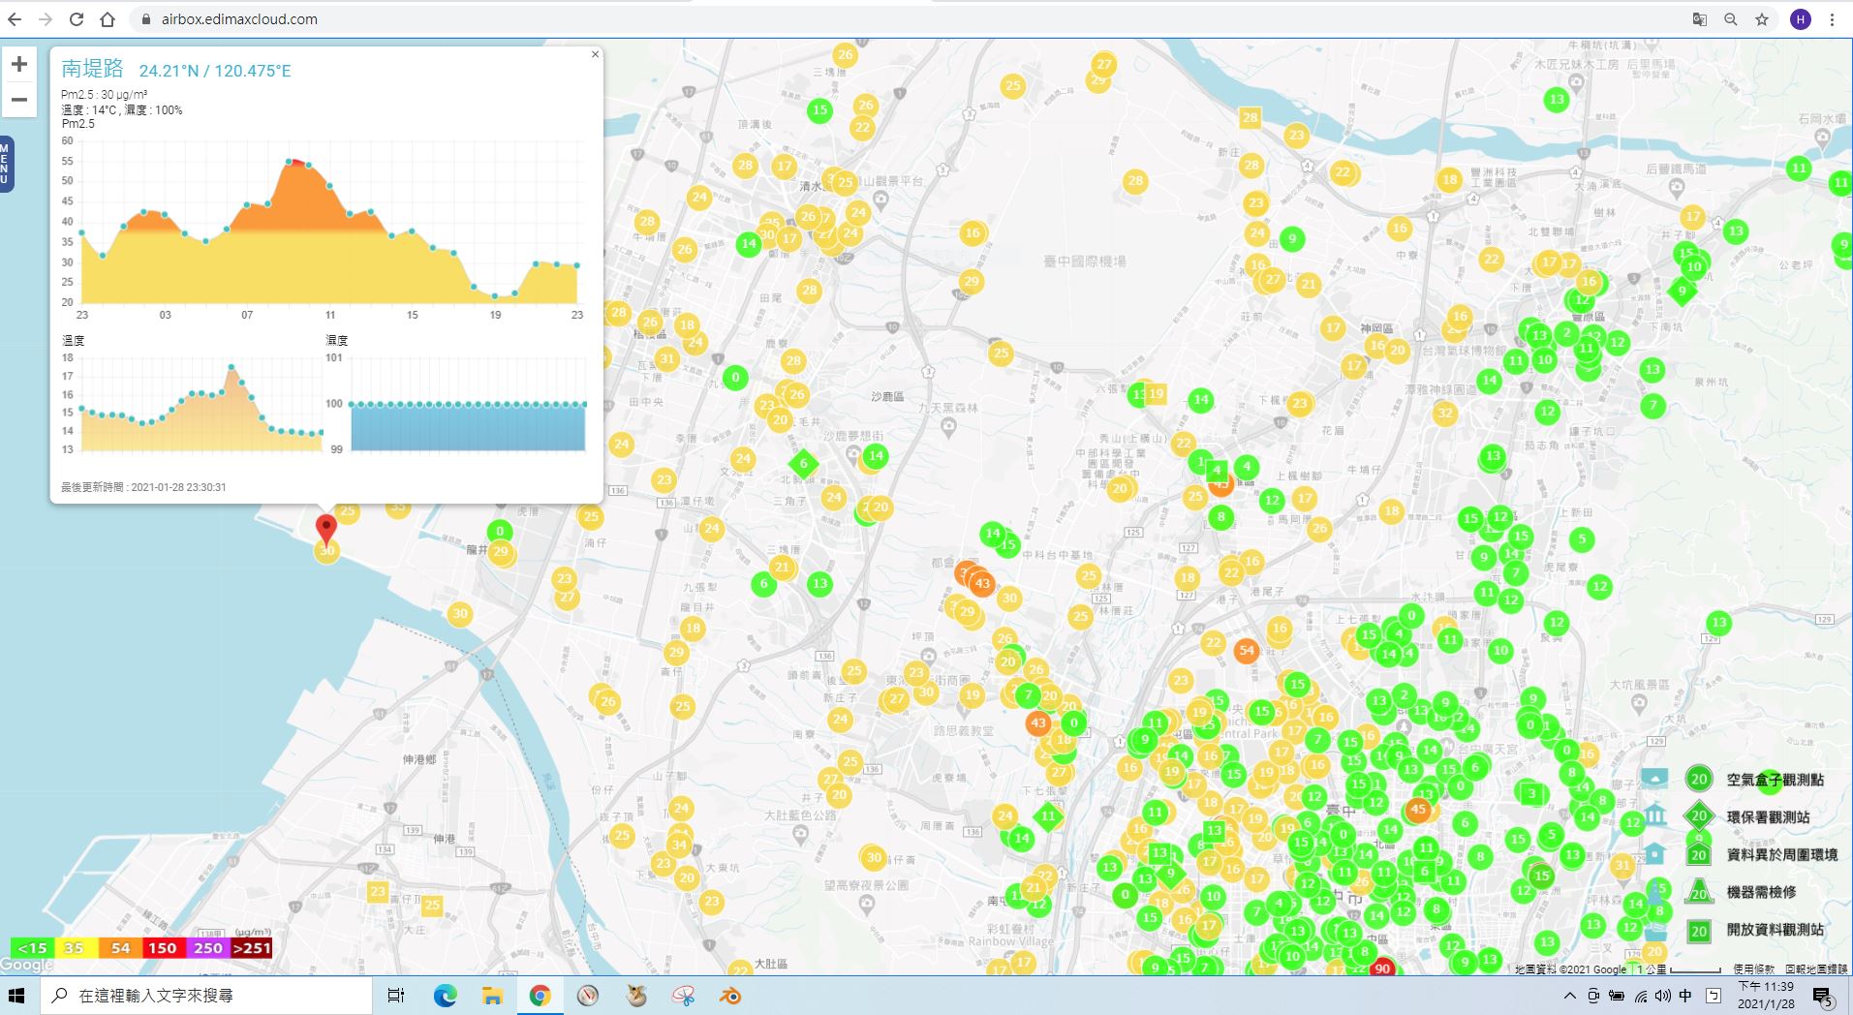Open the diamond-shaped 11 EPA station marker
Image resolution: width=1853 pixels, height=1015 pixels.
point(1047,816)
